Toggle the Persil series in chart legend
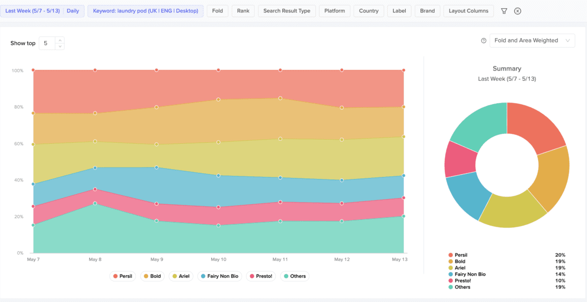This screenshot has height=302, width=587. pos(123,276)
